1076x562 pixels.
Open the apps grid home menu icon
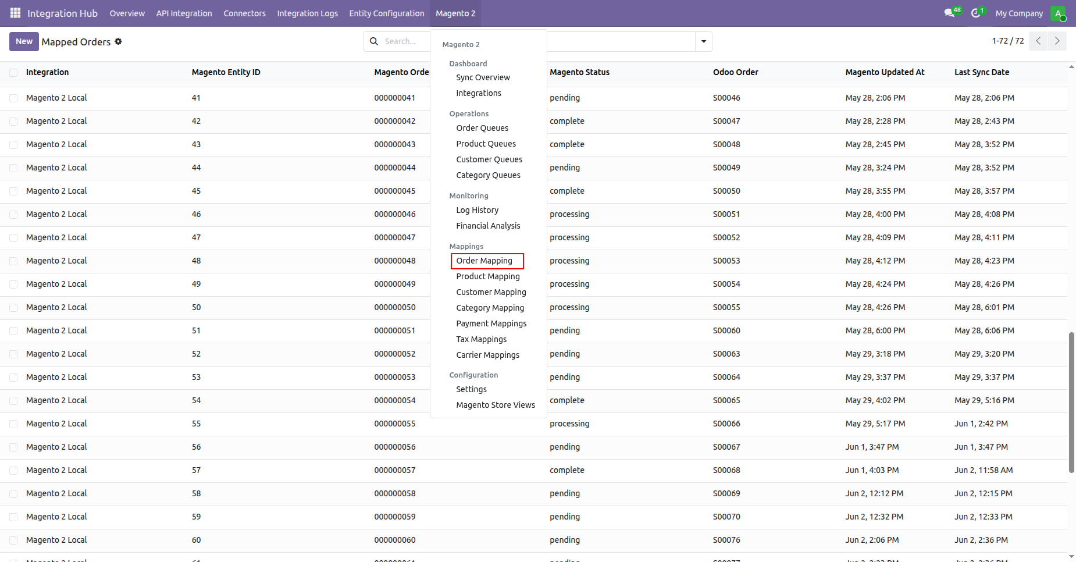[x=16, y=13]
